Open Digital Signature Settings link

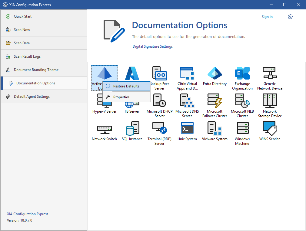click(x=153, y=46)
